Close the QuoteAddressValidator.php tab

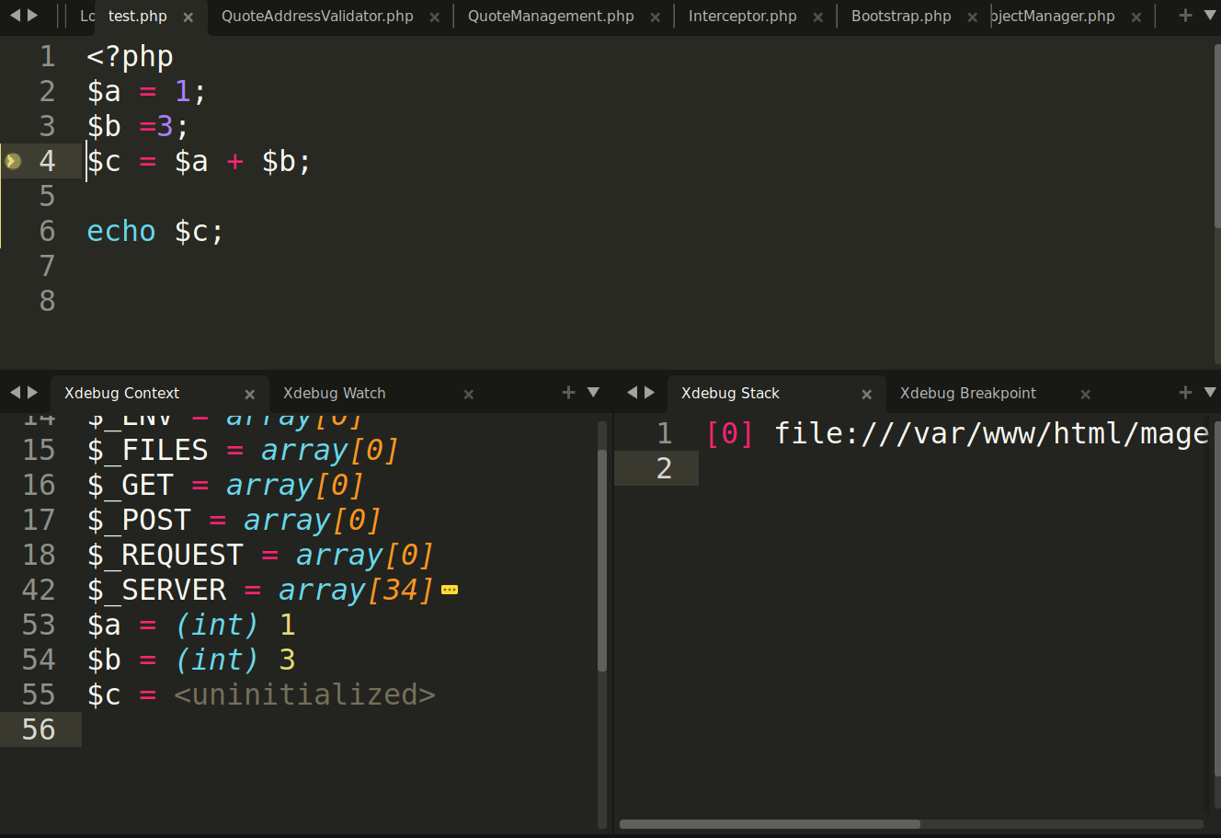pos(434,17)
